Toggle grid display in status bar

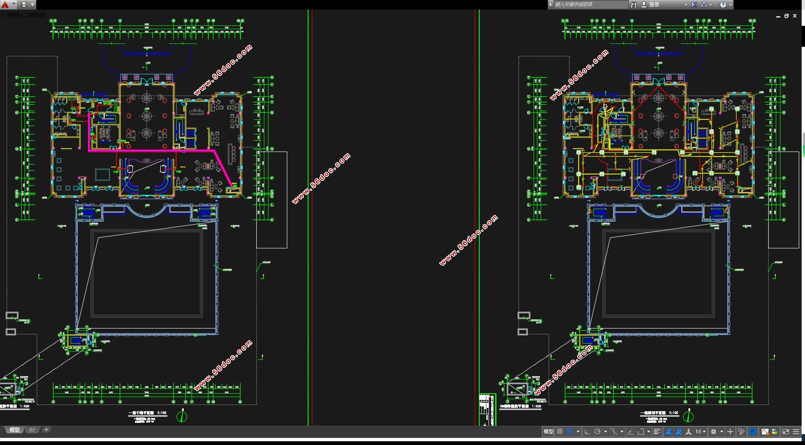(x=560, y=432)
